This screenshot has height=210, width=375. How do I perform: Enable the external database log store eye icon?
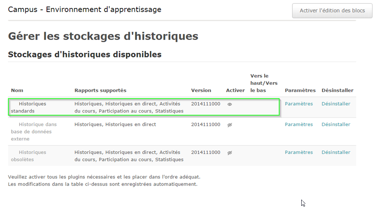click(230, 125)
